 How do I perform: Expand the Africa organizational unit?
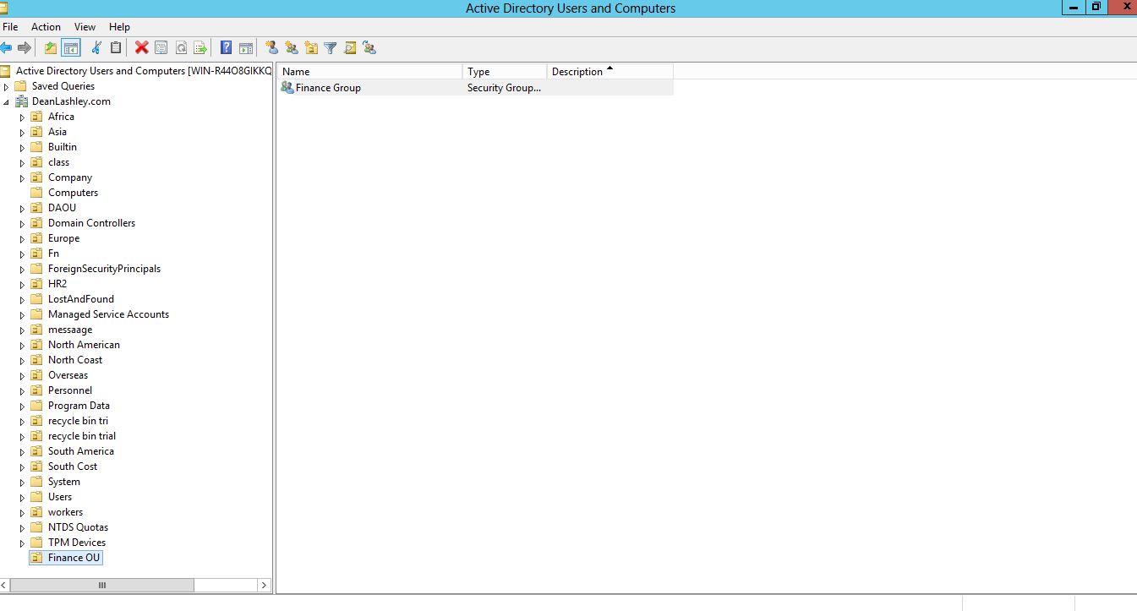[23, 117]
